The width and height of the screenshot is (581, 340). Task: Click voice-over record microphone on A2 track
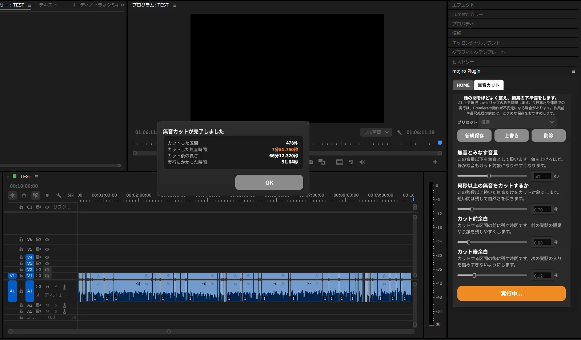[x=64, y=305]
